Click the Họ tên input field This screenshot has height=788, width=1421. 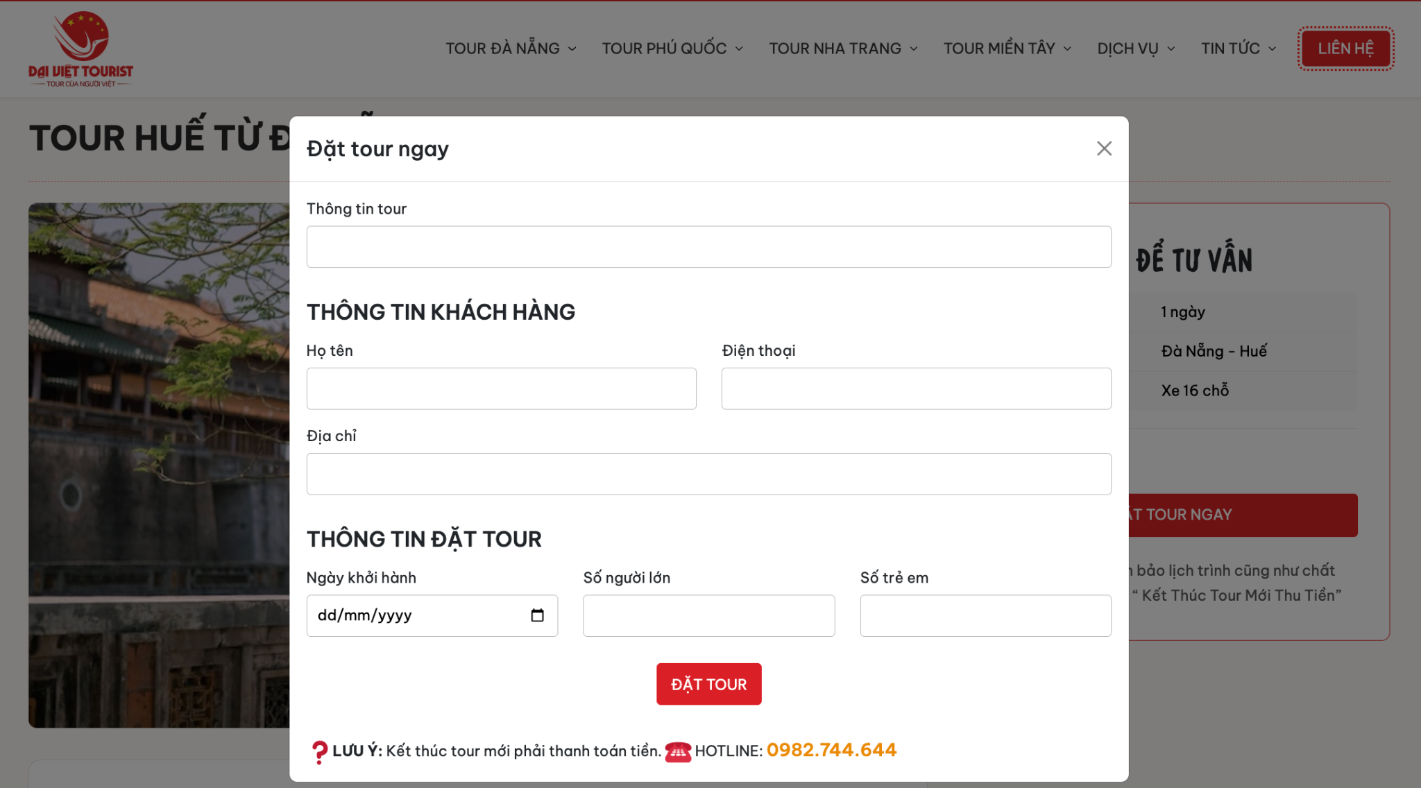pyautogui.click(x=501, y=388)
